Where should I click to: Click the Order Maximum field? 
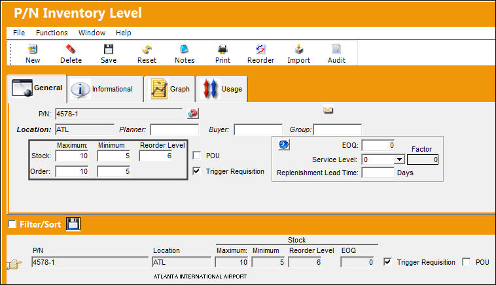[72, 171]
